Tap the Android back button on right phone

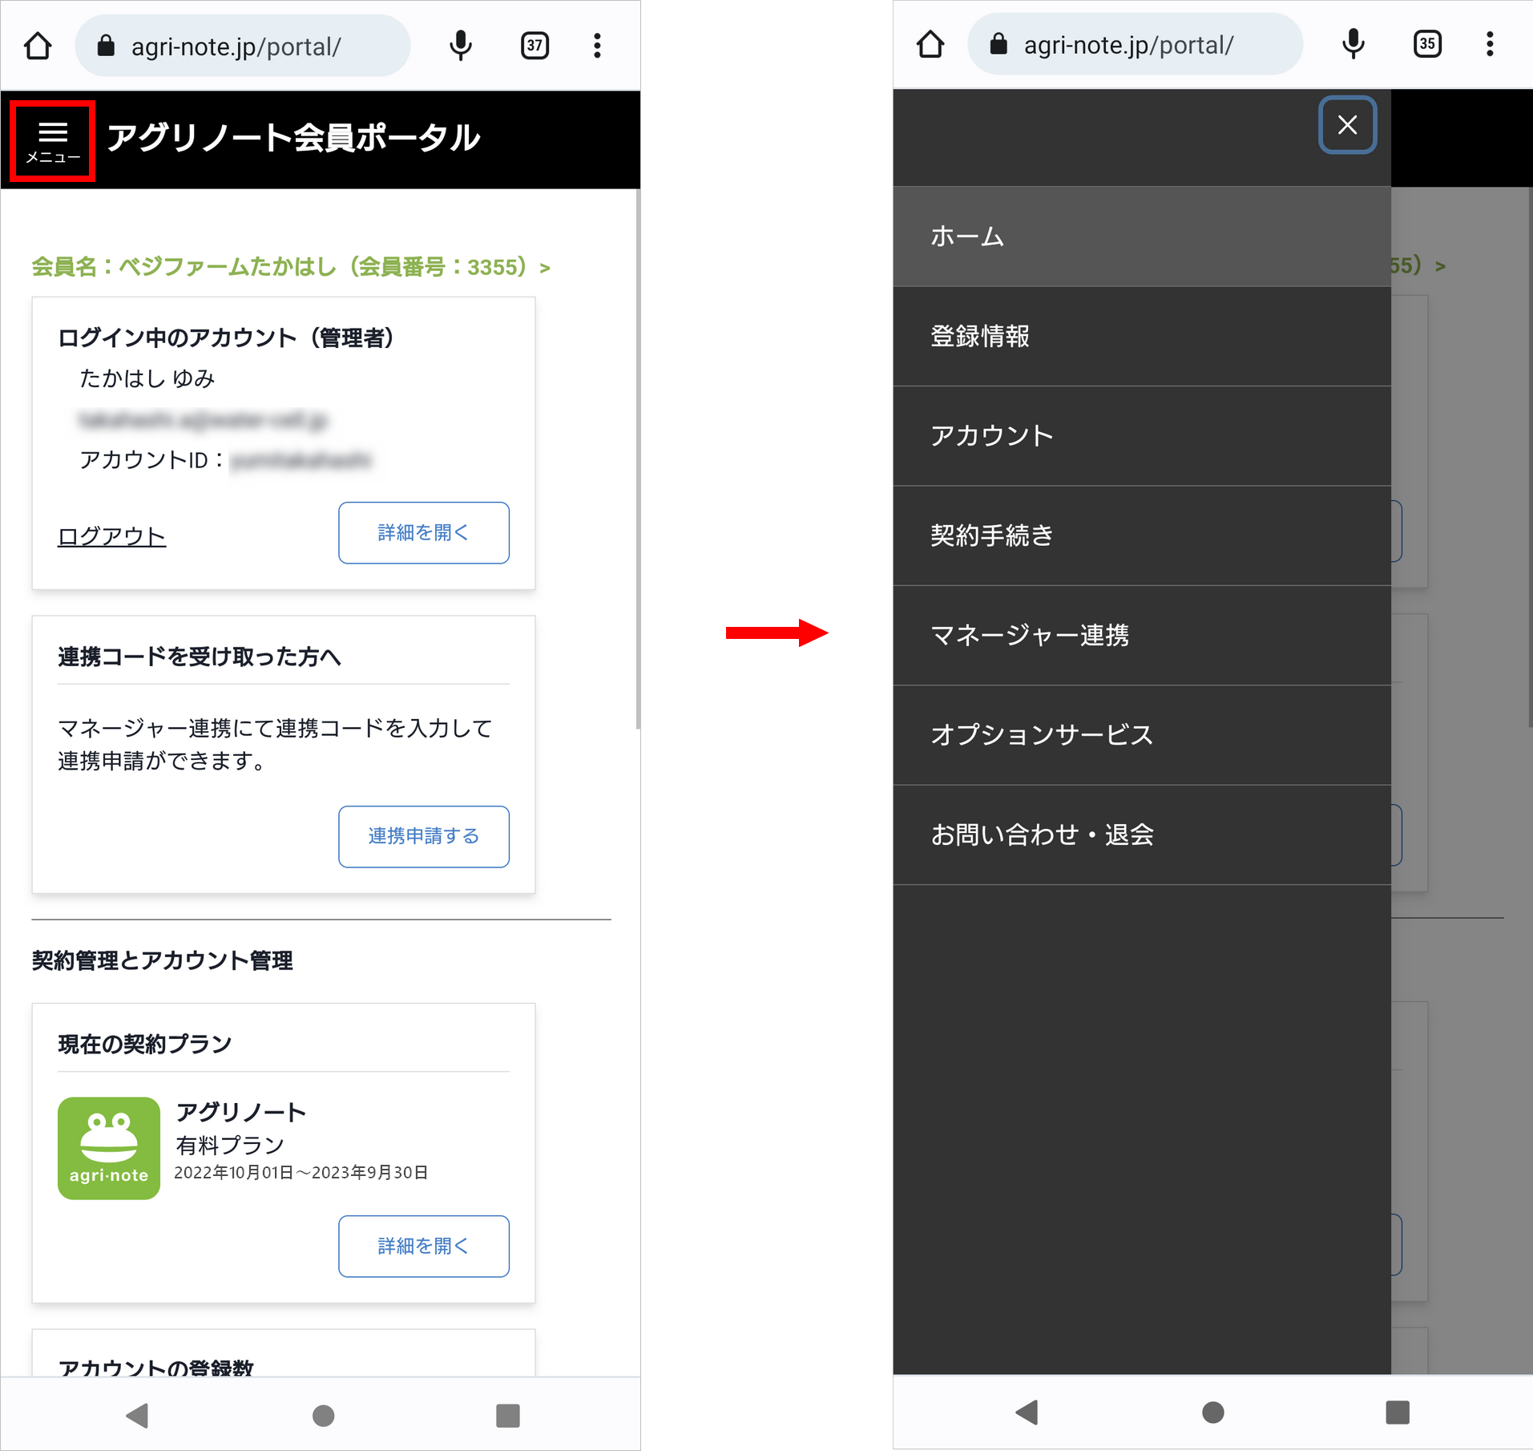coord(1027,1413)
